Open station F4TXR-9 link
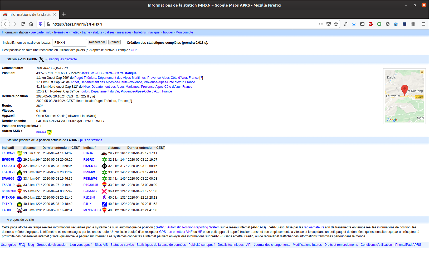The image size is (429, 270). click(8, 198)
